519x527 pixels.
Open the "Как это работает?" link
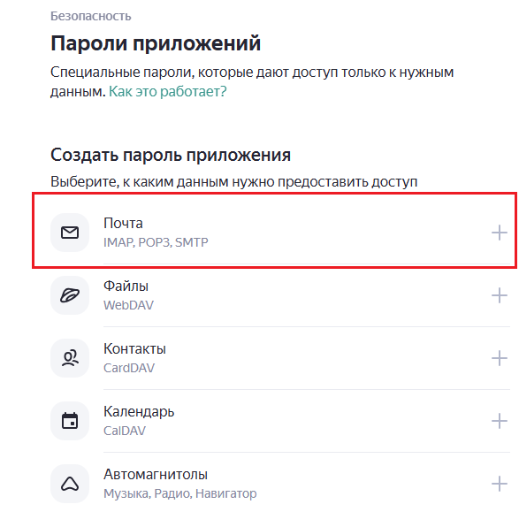168,91
